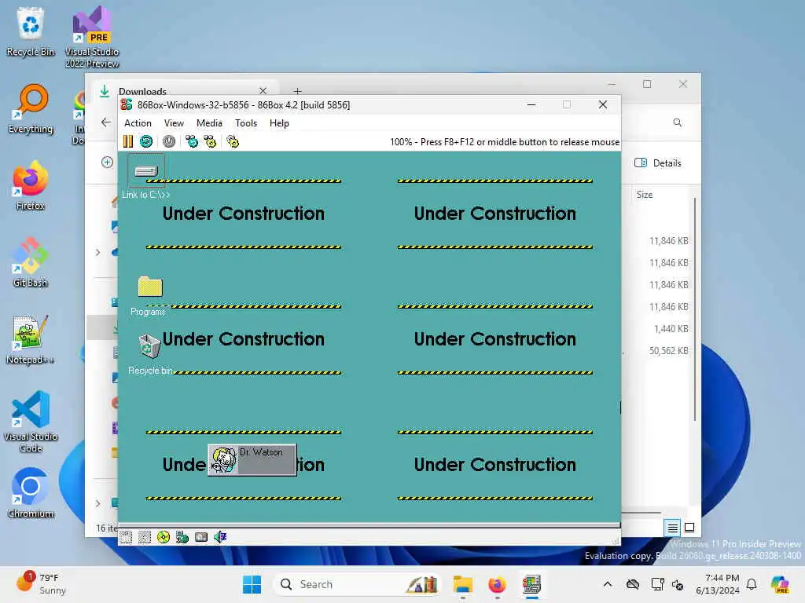The width and height of the screenshot is (805, 603).
Task: Open clock showing 7:44 PM
Action: pos(718,584)
